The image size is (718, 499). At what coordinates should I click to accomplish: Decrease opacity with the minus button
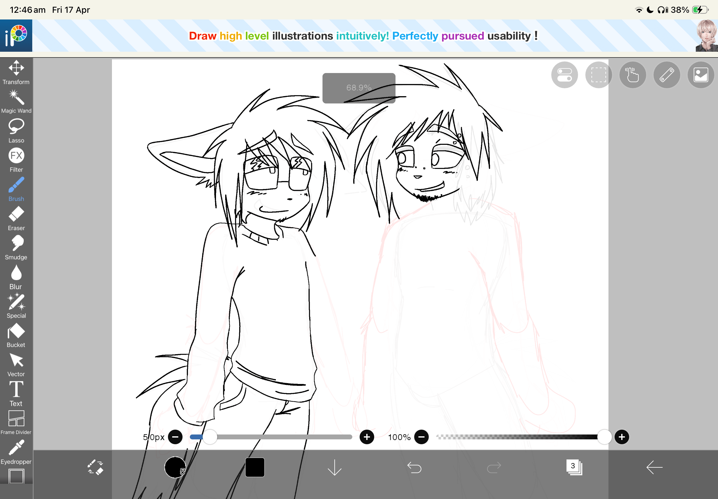[421, 437]
